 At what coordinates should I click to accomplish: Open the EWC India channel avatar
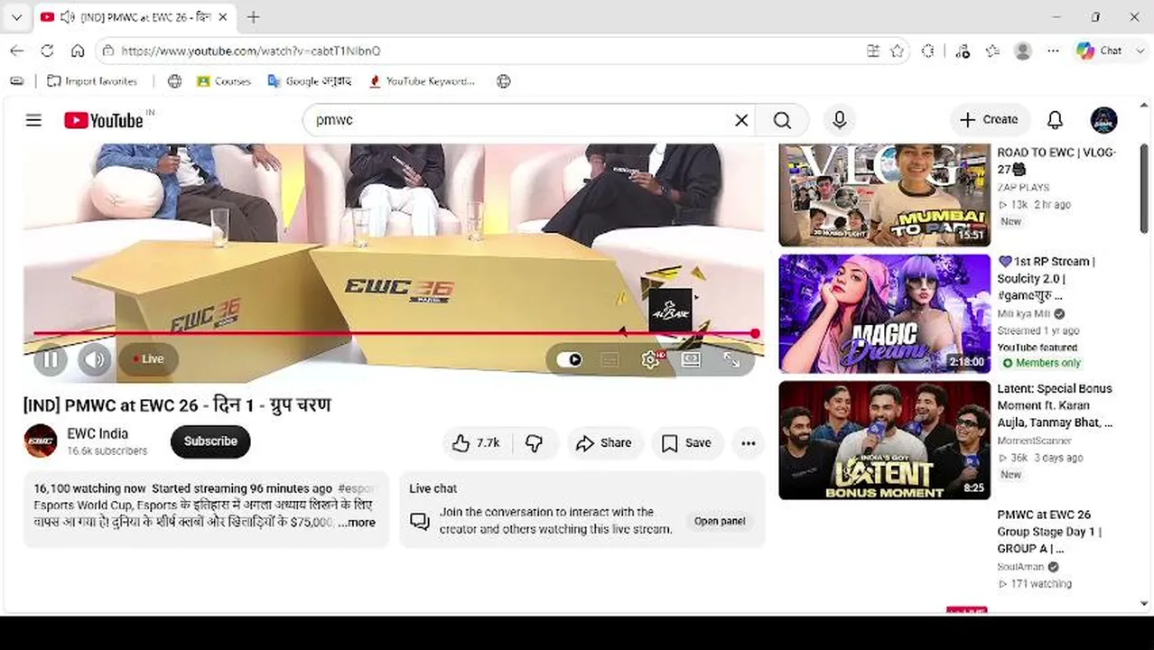(x=41, y=441)
